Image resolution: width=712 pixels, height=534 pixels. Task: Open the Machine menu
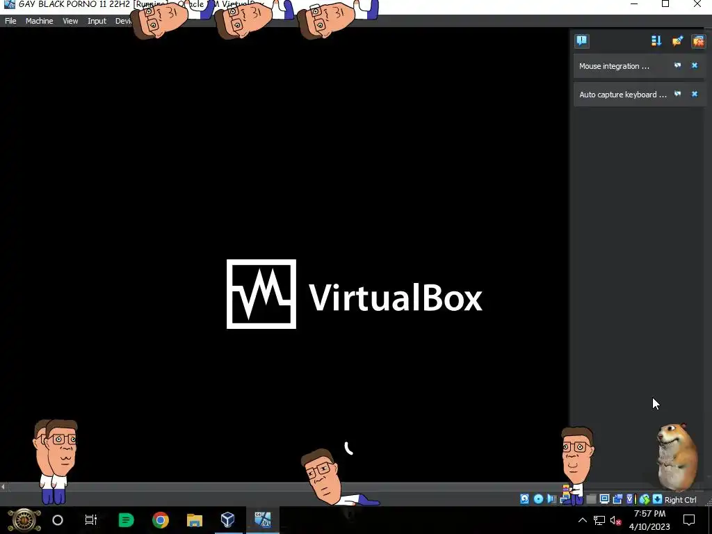39,21
